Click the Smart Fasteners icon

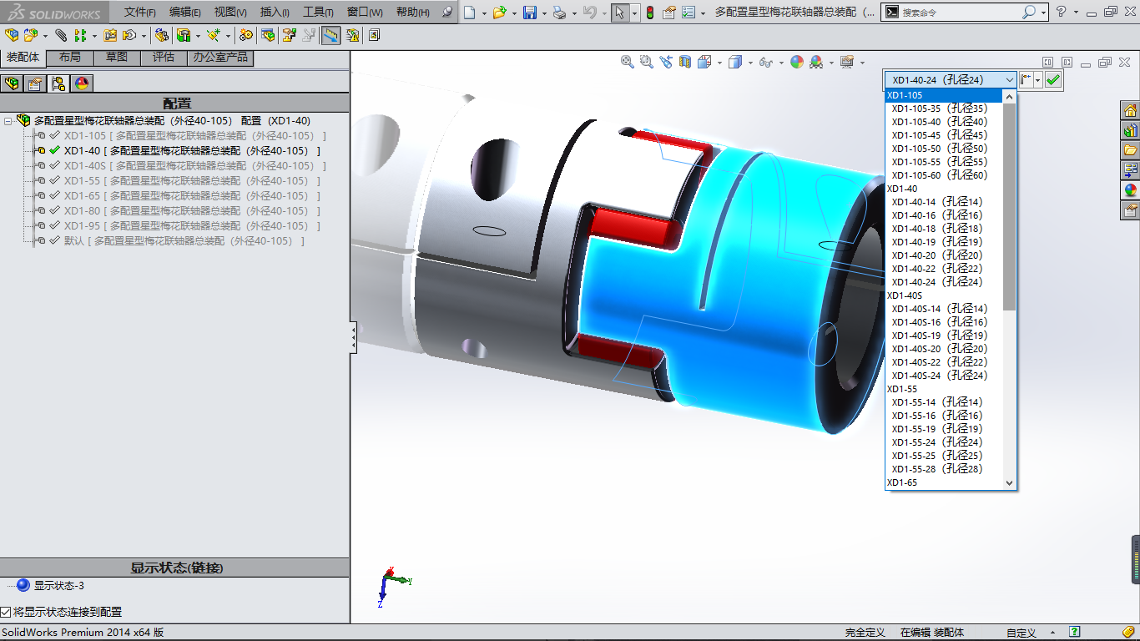110,36
